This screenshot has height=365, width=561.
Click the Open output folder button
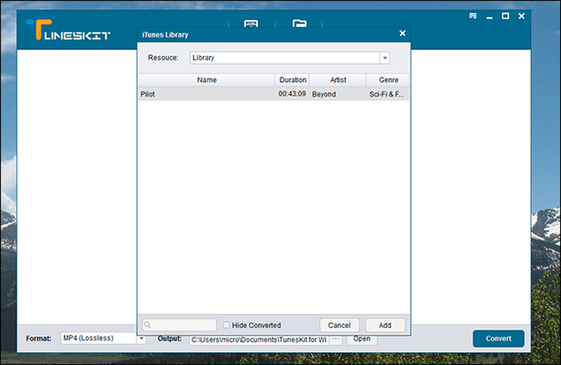point(362,339)
